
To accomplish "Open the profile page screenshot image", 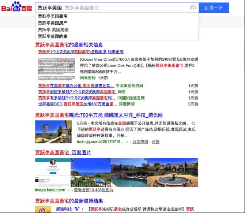I will click(53, 172).
